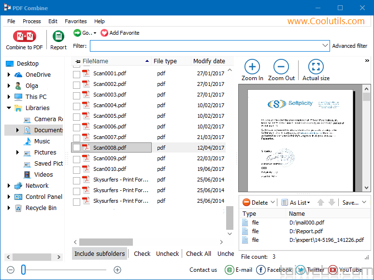
Task: Select D:\Report.pdf in the combine list
Action: (306, 231)
